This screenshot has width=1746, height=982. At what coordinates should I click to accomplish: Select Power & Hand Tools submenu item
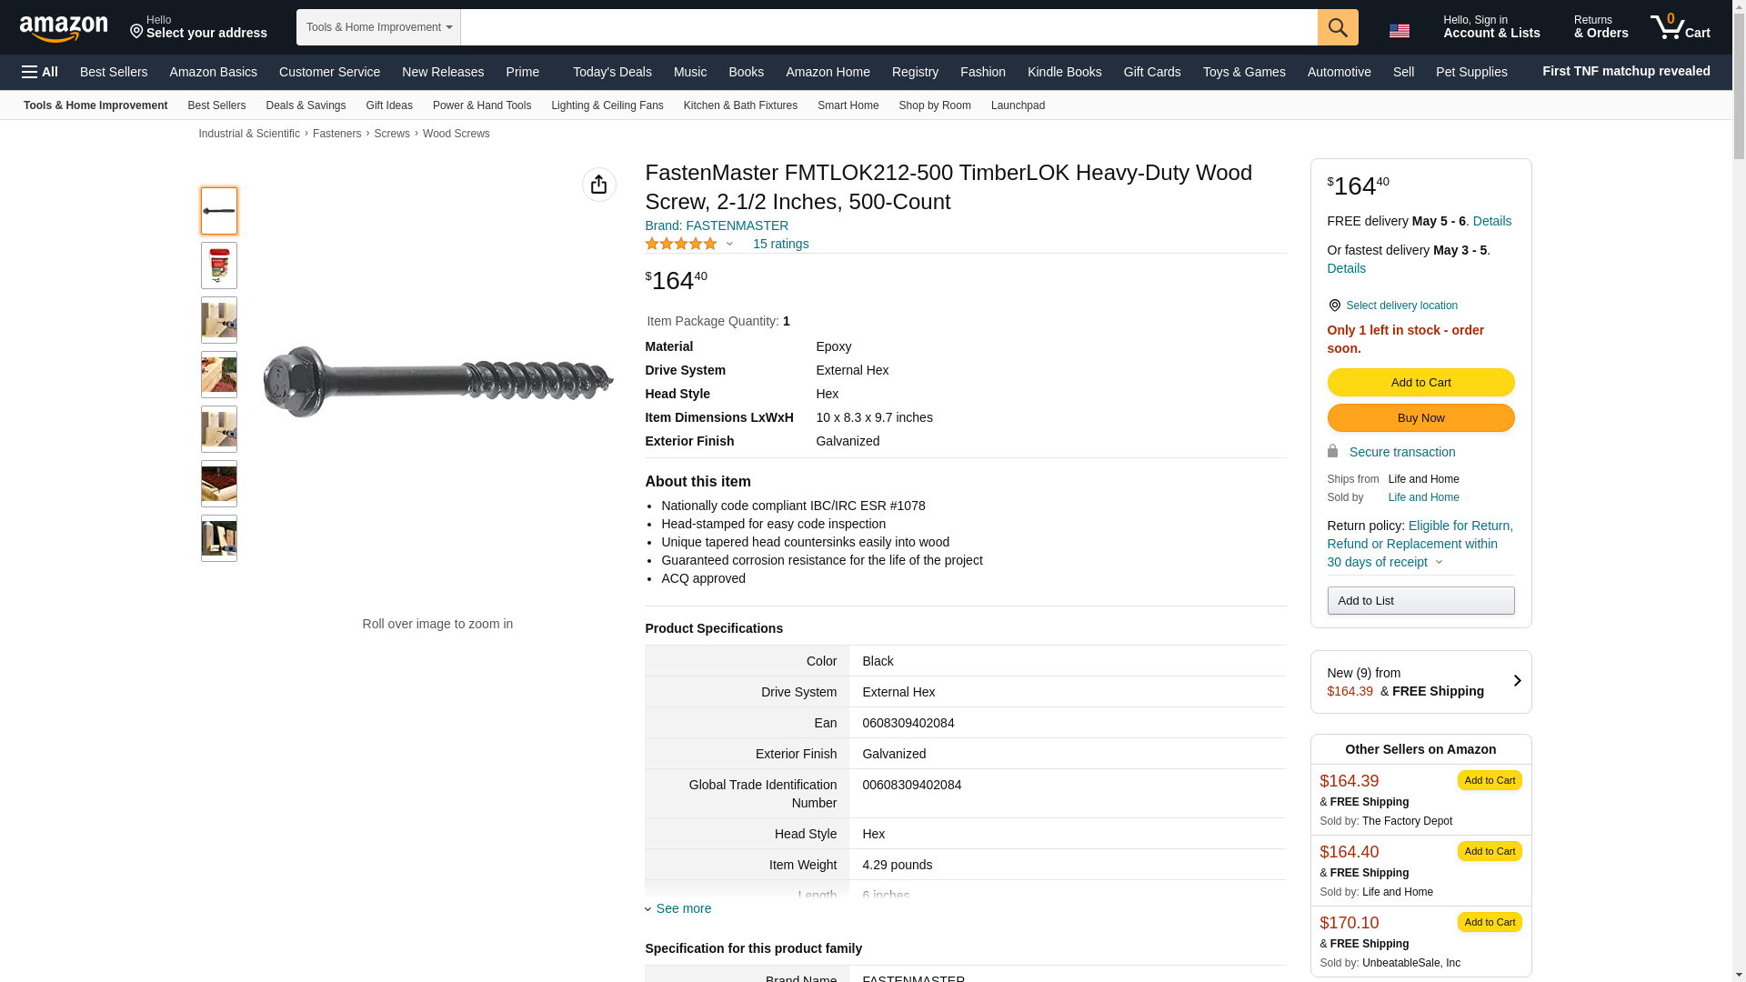pos(482,105)
